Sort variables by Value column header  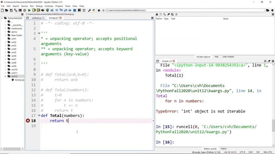click(x=226, y=19)
